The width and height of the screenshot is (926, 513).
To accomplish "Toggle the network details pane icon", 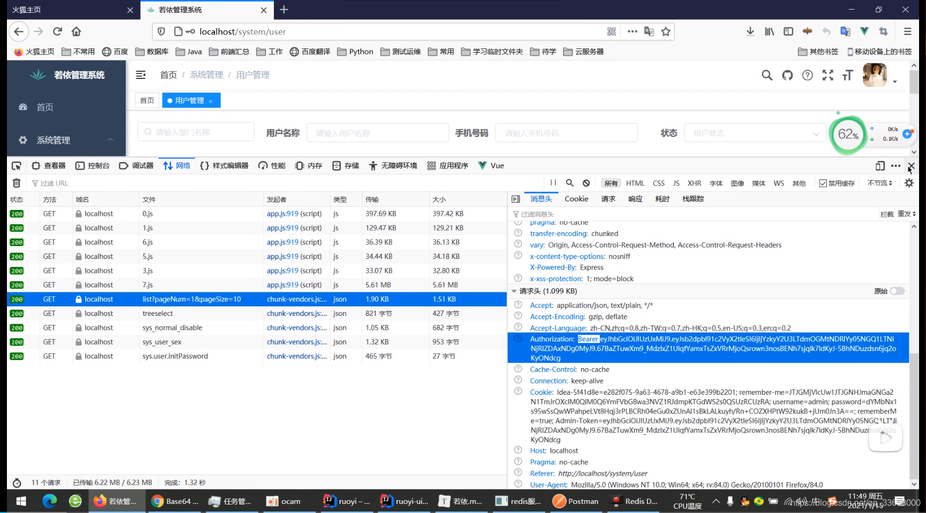I will [516, 199].
